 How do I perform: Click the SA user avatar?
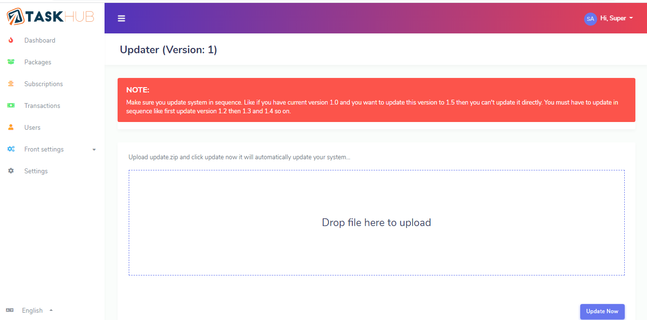[x=590, y=19]
